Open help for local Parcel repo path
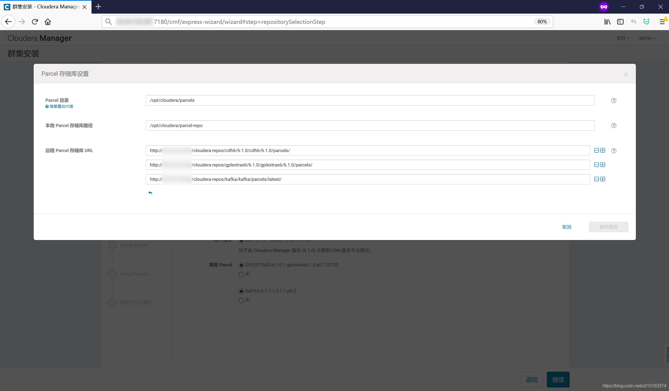Screen dimensions: 669x391 tap(614, 125)
